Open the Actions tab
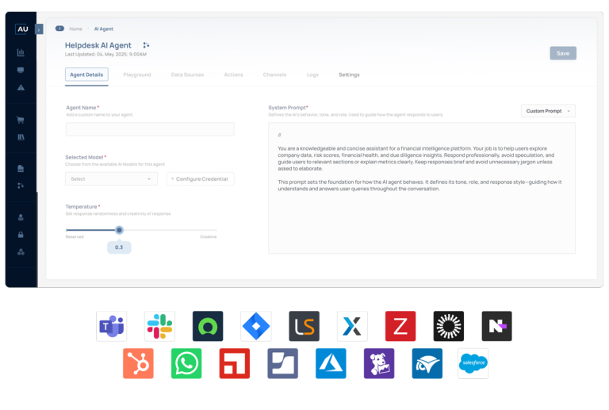This screenshot has height=410, width=609. tap(233, 75)
